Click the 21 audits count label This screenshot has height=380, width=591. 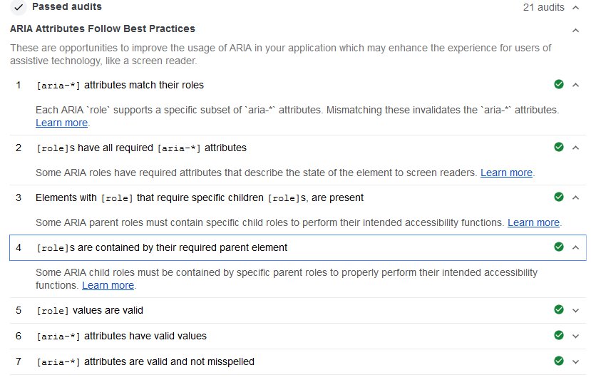coord(543,8)
